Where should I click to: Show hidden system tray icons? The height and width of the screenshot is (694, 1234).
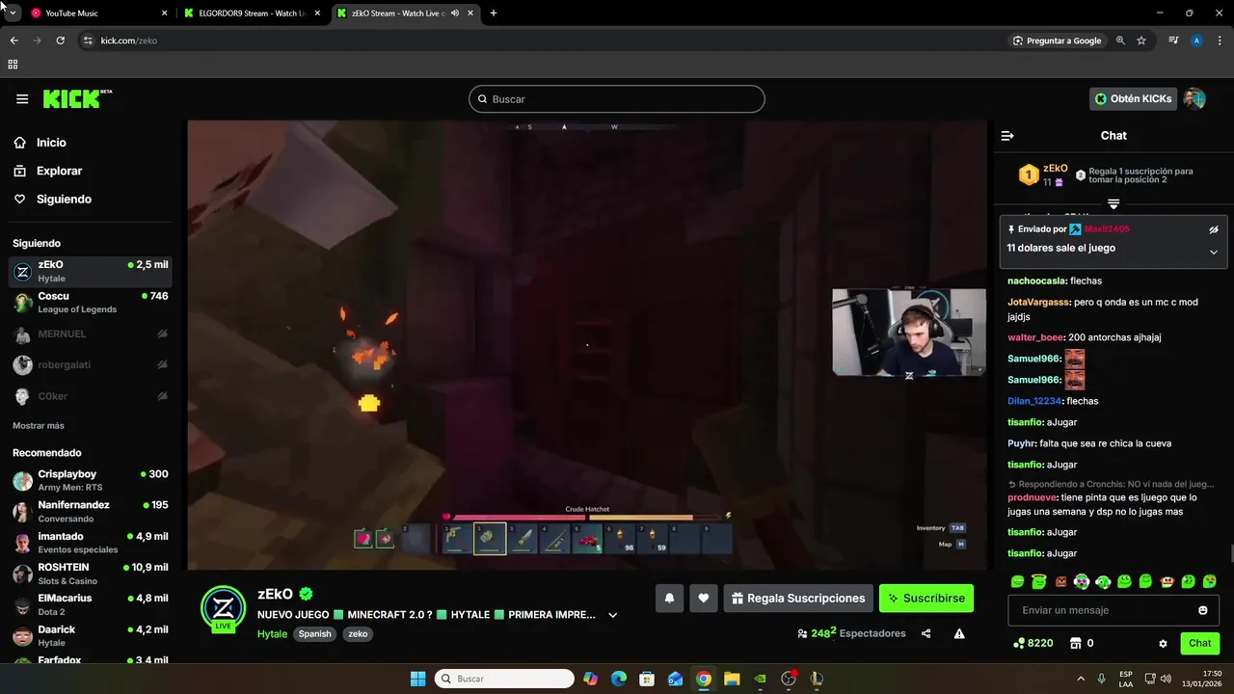pyautogui.click(x=1080, y=679)
